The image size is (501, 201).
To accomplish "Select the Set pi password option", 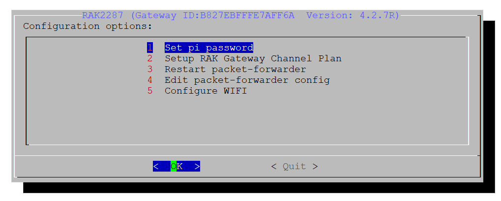I will (x=209, y=48).
